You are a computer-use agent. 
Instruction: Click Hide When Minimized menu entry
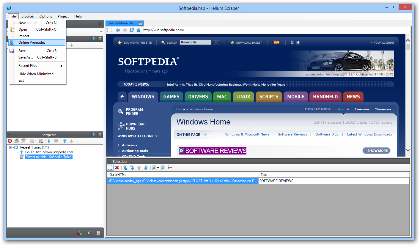click(x=37, y=74)
